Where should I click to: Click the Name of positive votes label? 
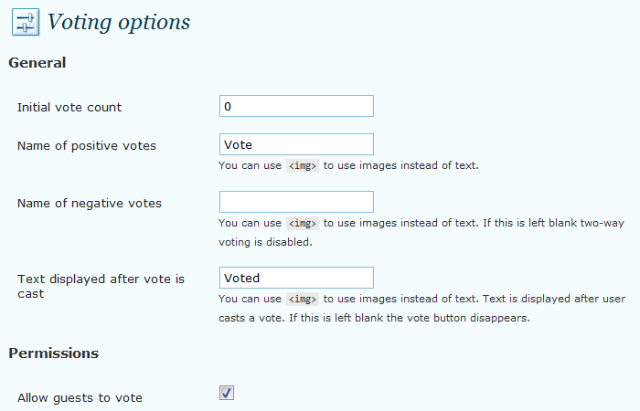pyautogui.click(x=87, y=146)
